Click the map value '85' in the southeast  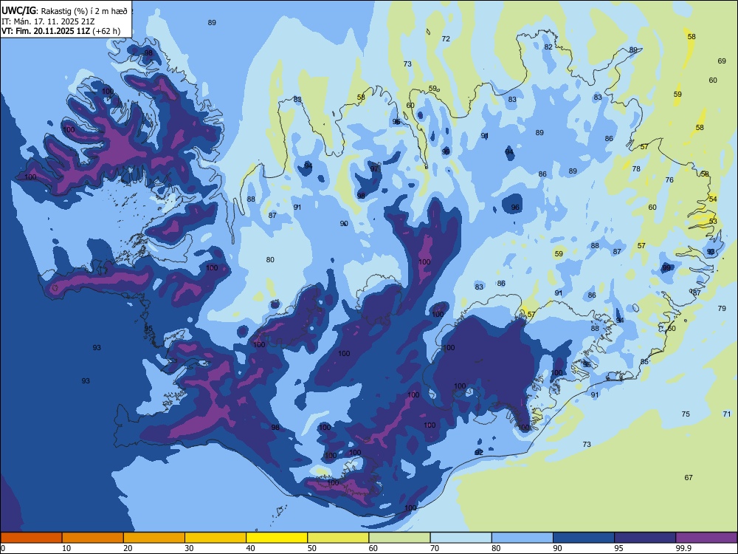tap(644, 361)
